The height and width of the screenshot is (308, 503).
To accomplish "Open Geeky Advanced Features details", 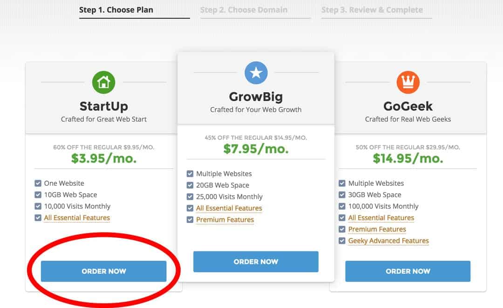I will coord(388,241).
